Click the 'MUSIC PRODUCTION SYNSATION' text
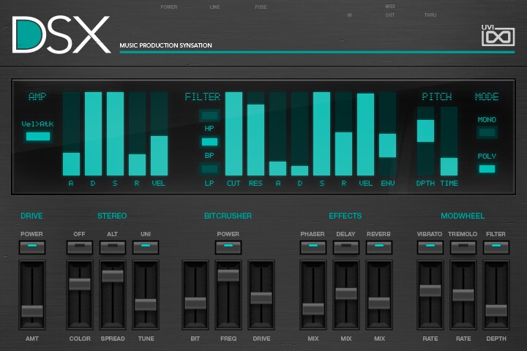Image resolution: width=527 pixels, height=351 pixels. coord(165,45)
